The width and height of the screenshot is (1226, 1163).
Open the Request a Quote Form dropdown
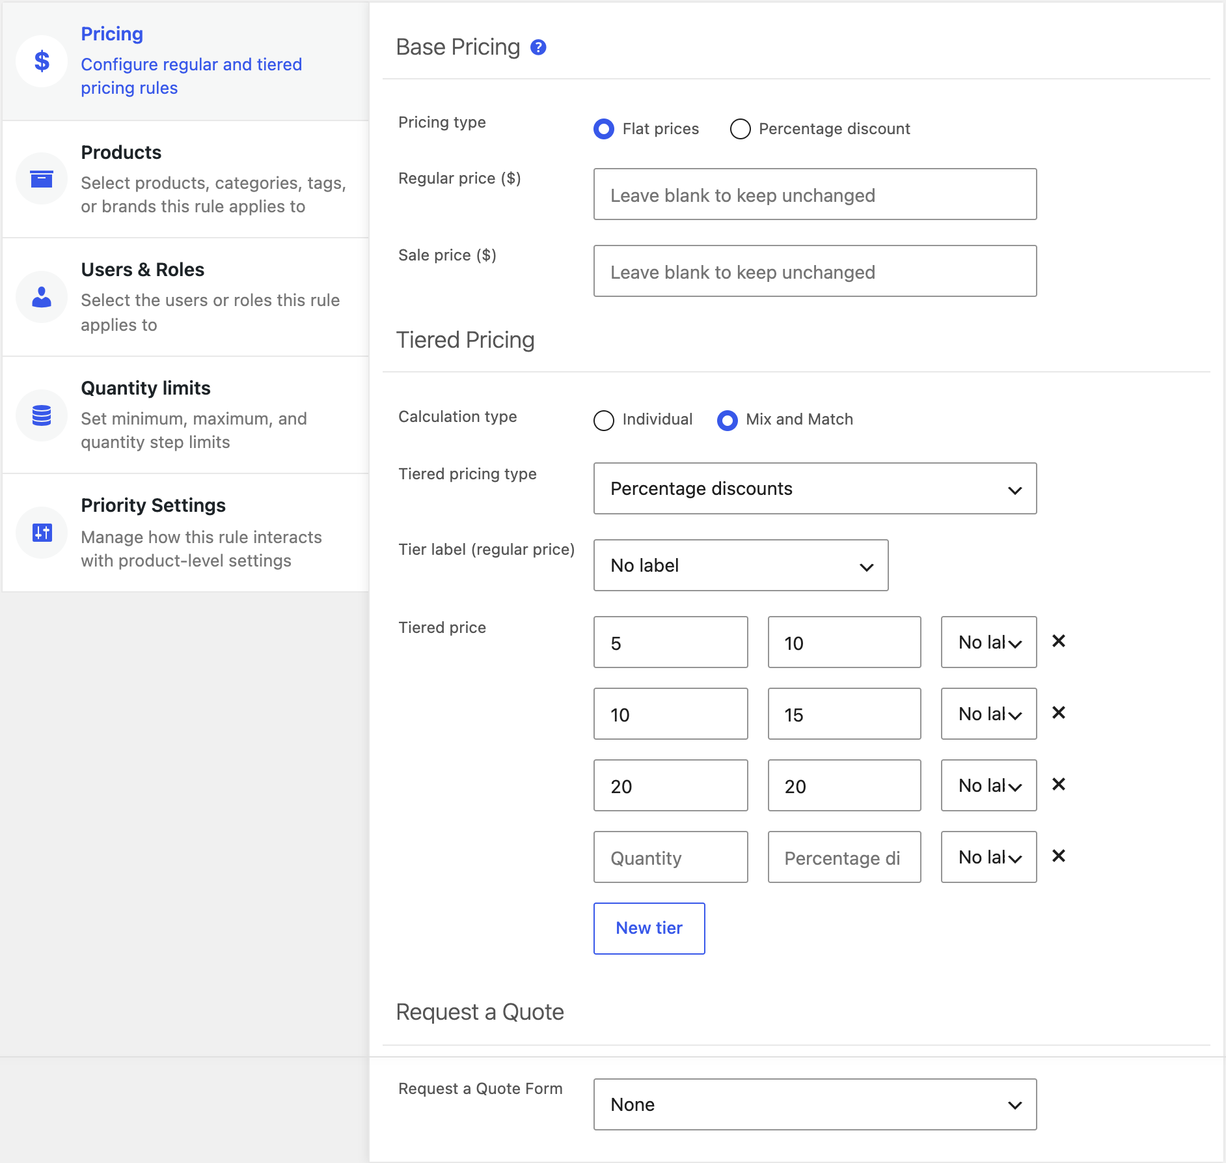pyautogui.click(x=815, y=1104)
